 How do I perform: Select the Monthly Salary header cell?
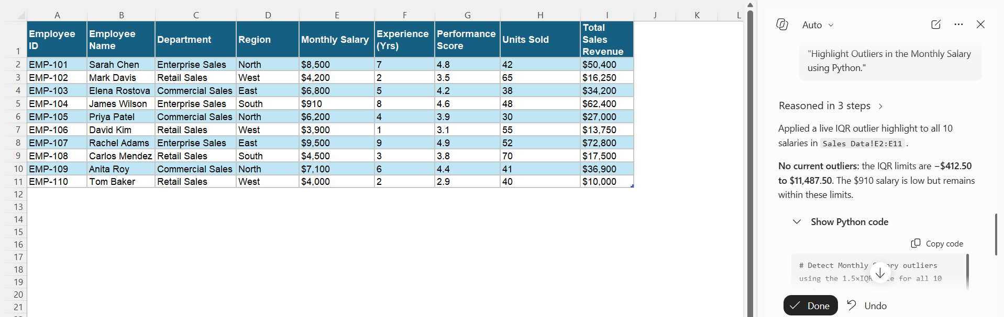[337, 39]
